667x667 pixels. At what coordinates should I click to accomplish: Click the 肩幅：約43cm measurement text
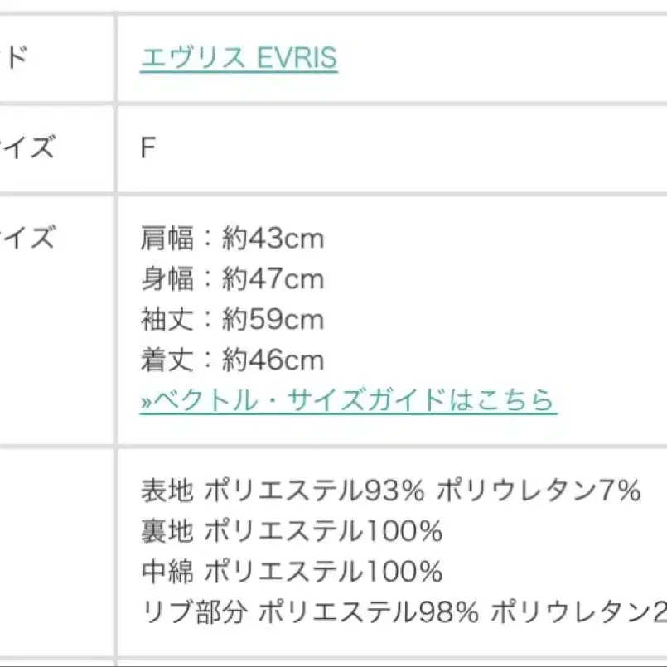click(233, 239)
